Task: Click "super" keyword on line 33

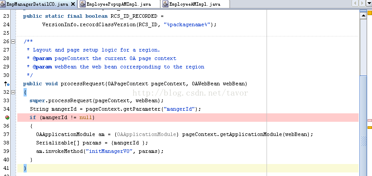Action: (37, 100)
